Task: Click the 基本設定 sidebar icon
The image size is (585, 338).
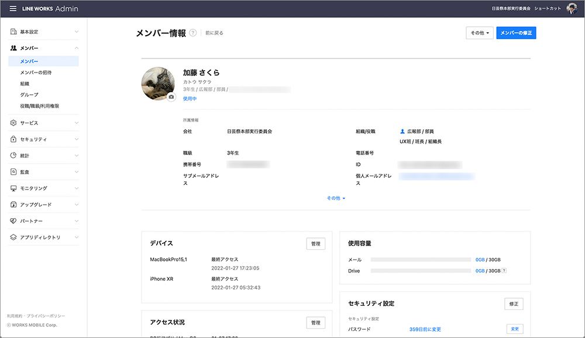Action: (13, 32)
